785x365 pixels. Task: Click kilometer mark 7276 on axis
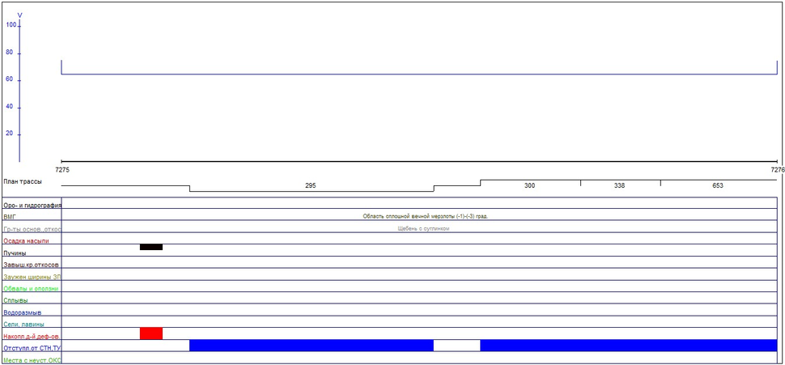coord(778,170)
